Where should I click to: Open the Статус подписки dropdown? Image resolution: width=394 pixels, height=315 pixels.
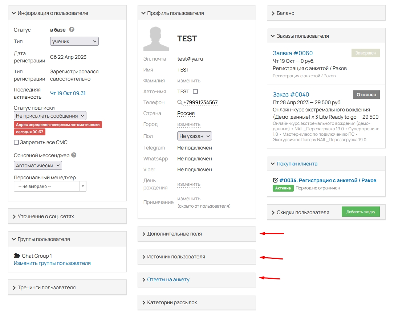coord(50,116)
